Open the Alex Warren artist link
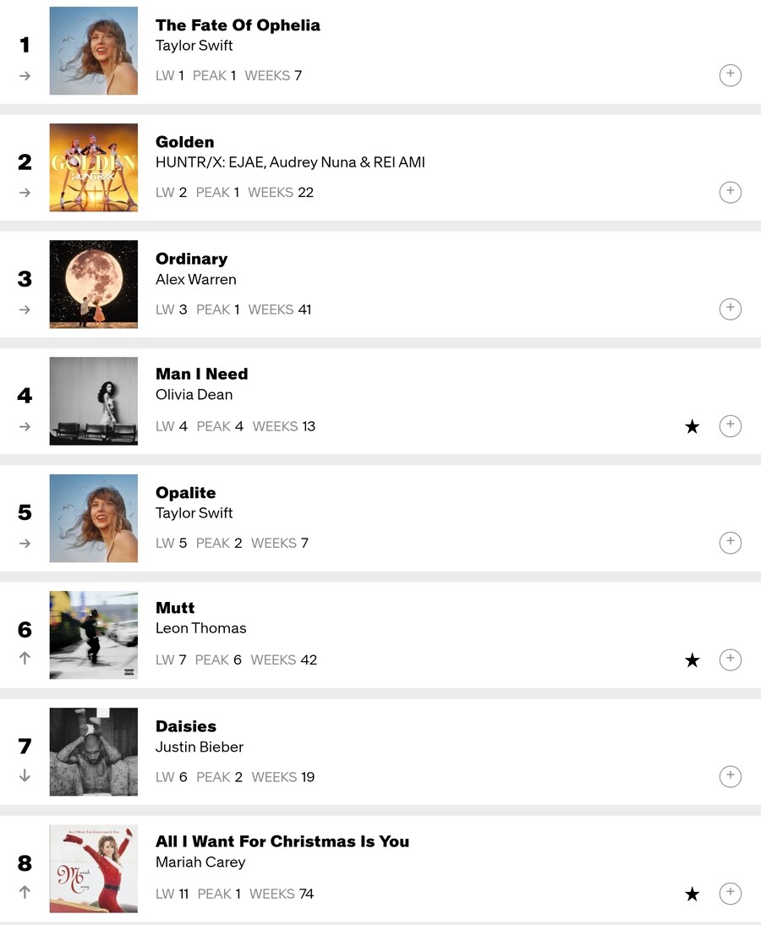 tap(195, 279)
